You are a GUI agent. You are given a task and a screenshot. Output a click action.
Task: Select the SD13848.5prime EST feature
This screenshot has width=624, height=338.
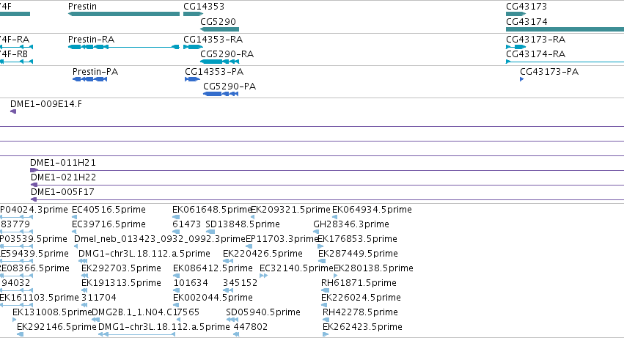[x=210, y=232]
